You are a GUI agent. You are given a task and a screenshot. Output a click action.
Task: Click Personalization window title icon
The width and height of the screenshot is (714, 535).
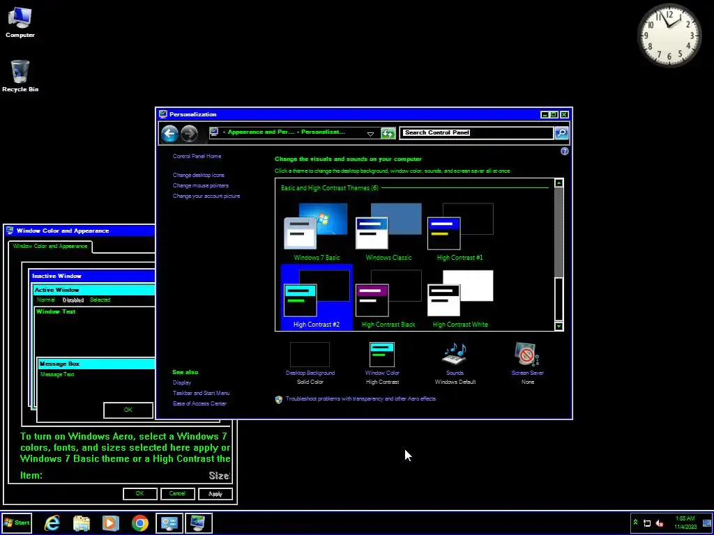(x=163, y=114)
